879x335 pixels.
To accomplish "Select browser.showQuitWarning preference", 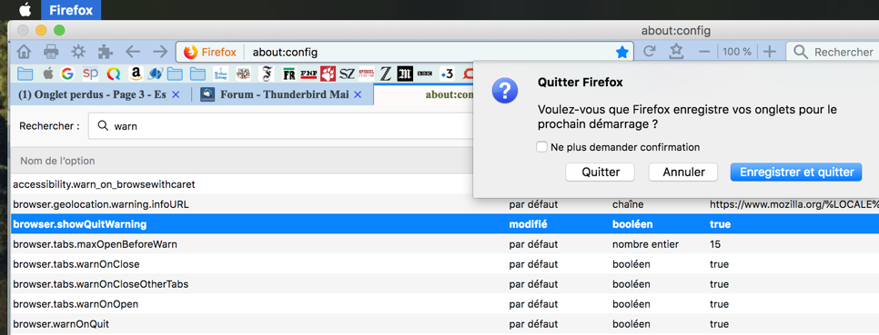I will point(445,224).
